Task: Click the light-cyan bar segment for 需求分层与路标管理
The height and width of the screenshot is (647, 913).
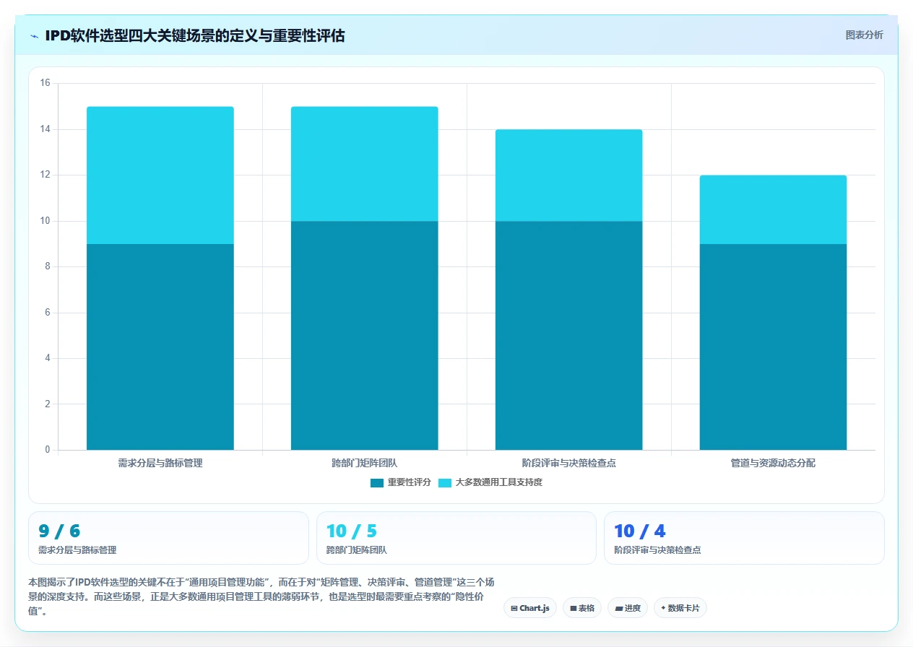Action: click(160, 175)
